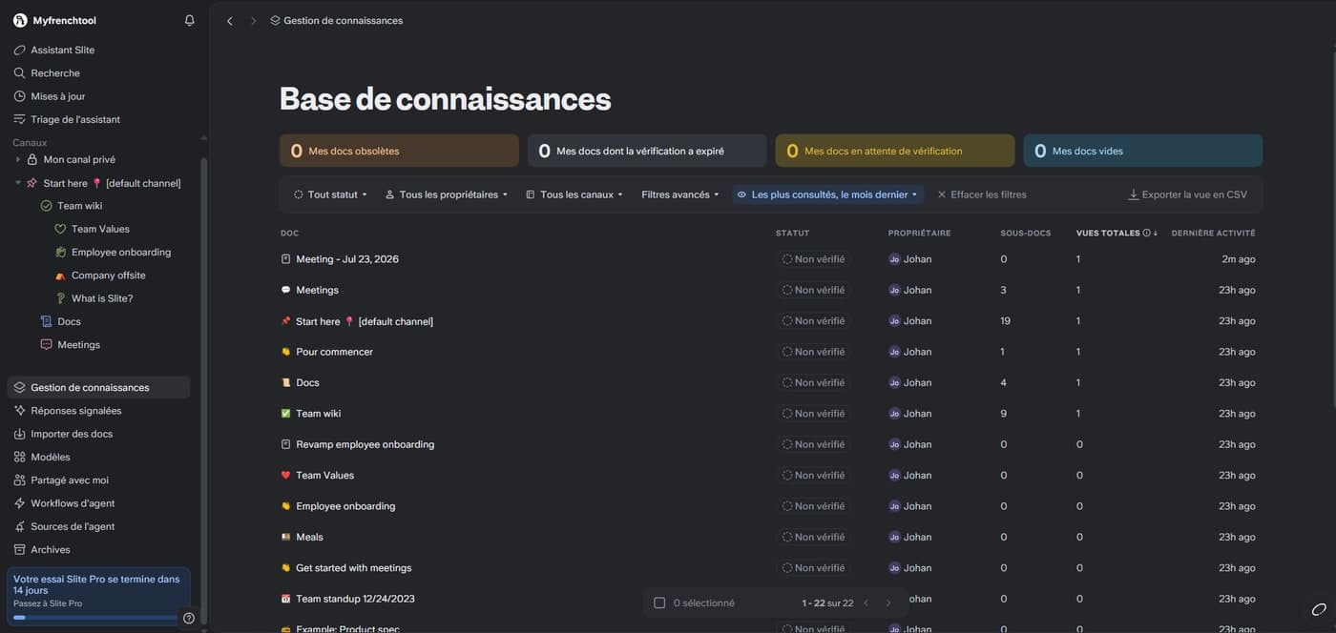Click the Workflows d'agent lightning icon
This screenshot has width=1336, height=633.
[x=19, y=503]
